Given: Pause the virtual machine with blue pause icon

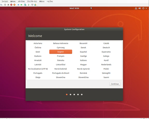Looking at the screenshot, I should tap(18, 5).
